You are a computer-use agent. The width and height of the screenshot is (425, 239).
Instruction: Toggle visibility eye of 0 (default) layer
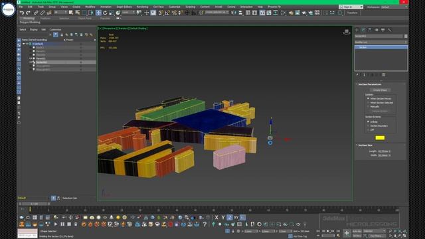point(27,44)
